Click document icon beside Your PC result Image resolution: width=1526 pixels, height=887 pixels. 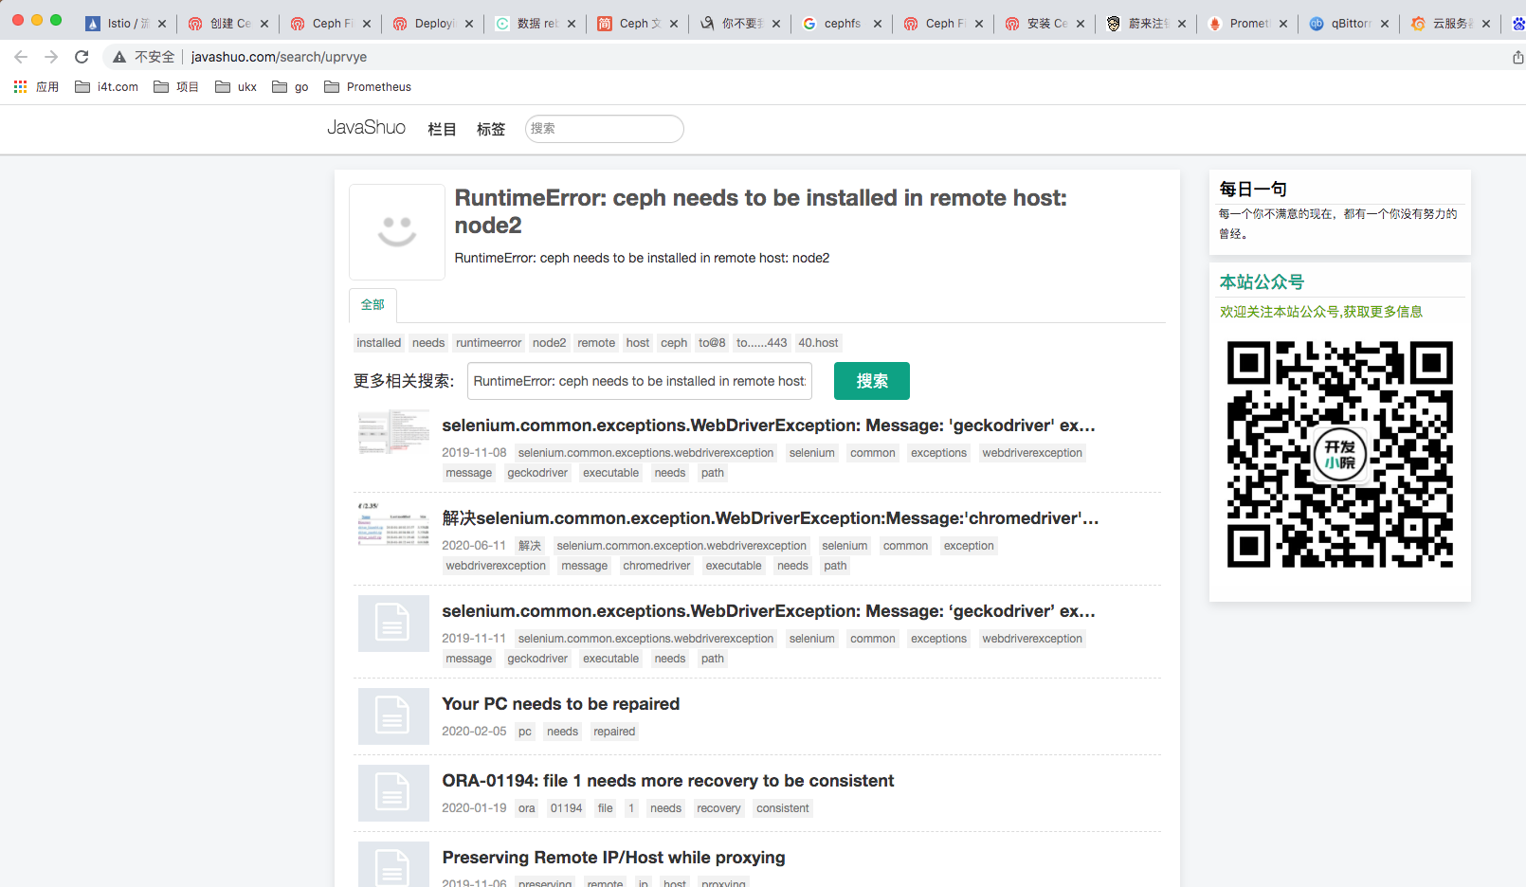point(393,716)
